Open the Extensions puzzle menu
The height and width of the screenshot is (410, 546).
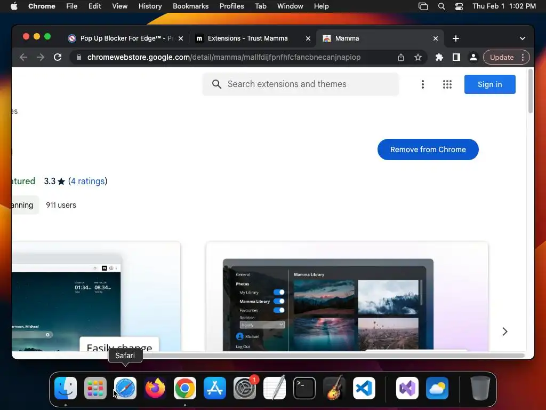point(439,57)
